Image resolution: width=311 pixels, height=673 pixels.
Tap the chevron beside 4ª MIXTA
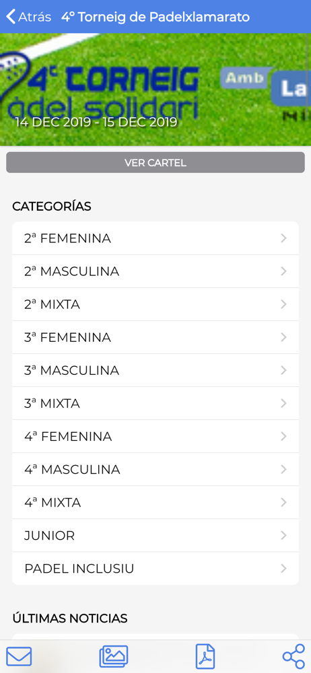pos(283,503)
